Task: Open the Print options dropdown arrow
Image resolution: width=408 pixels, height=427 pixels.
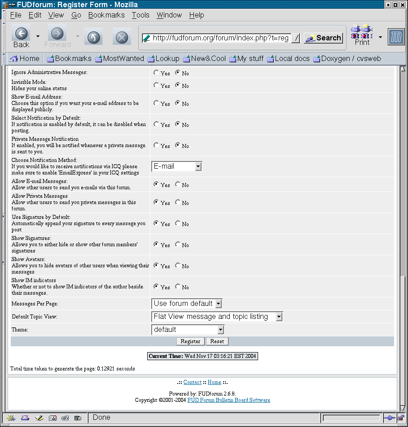Action: tap(380, 37)
